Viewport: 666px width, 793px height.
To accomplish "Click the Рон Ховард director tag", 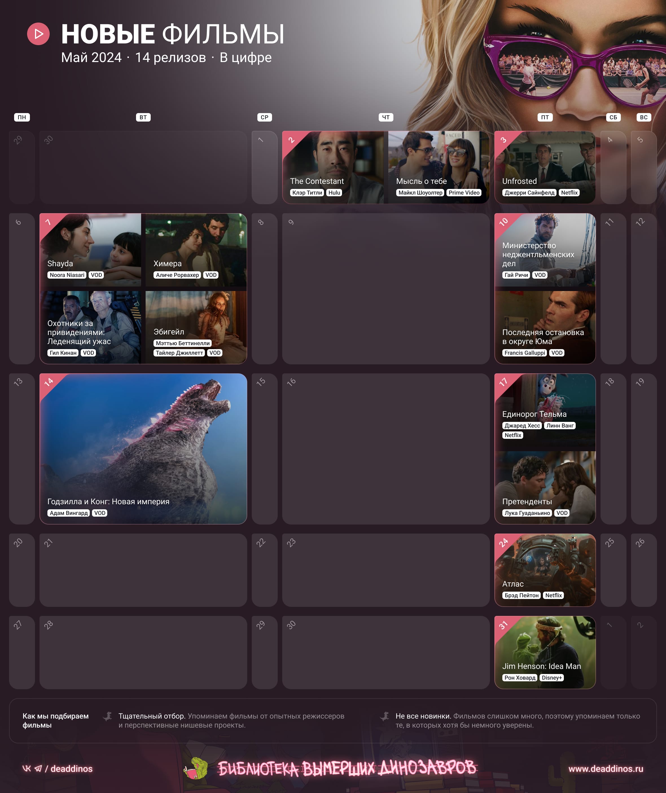I will [x=520, y=677].
